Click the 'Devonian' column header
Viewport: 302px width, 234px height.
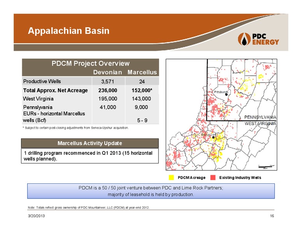coord(107,72)
